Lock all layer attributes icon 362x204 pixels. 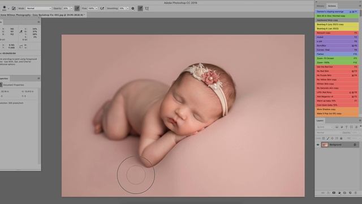[341, 138]
